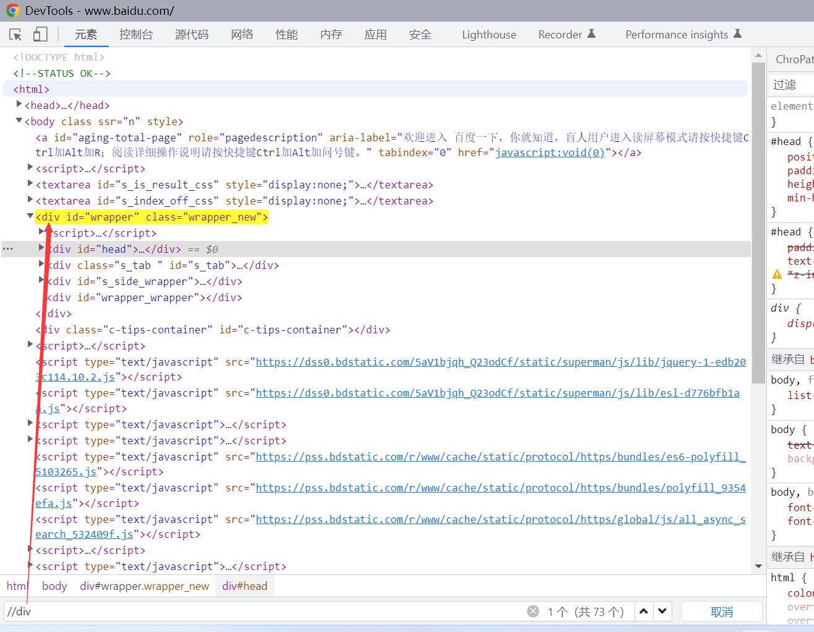This screenshot has width=814, height=632.
Task: Select div#head in the breadcrumb trail
Action: click(x=245, y=586)
